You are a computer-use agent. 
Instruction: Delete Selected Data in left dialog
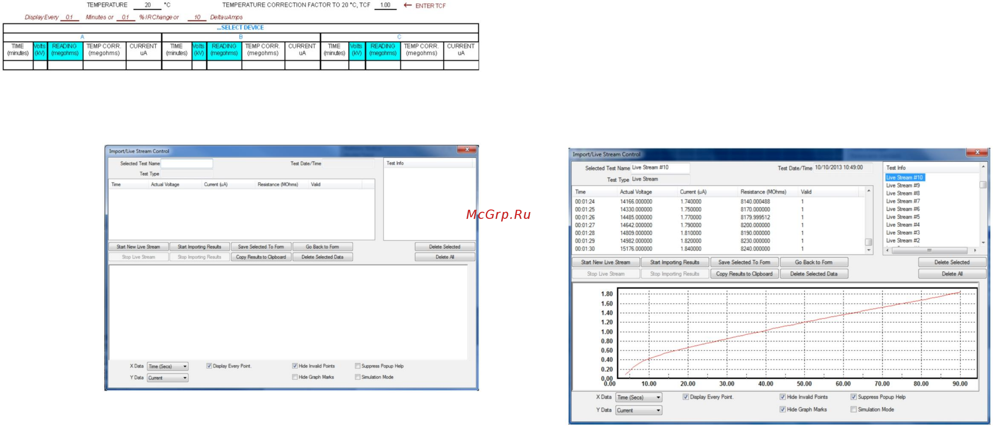[x=322, y=257]
